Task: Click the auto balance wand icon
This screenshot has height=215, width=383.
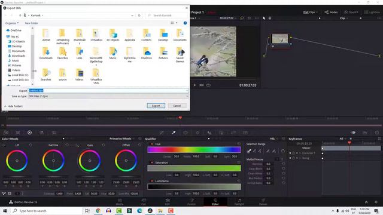Action: (4, 193)
